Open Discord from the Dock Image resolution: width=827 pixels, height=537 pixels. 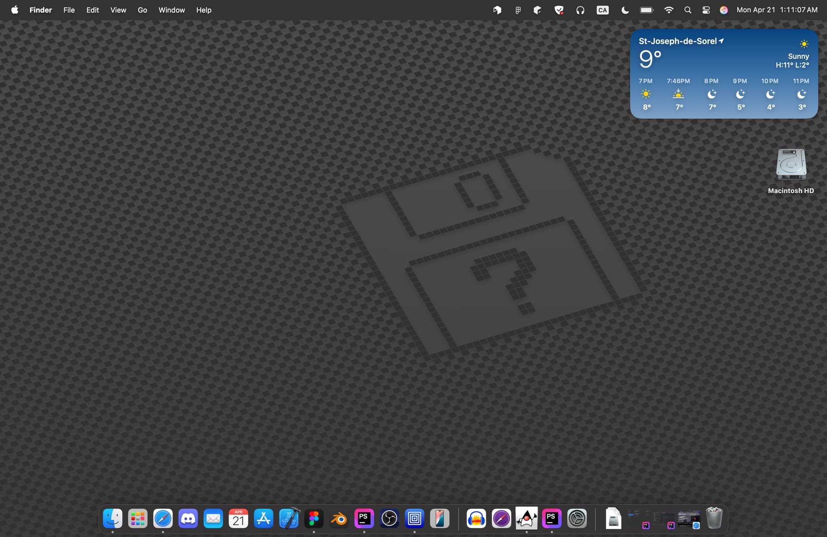coord(188,518)
